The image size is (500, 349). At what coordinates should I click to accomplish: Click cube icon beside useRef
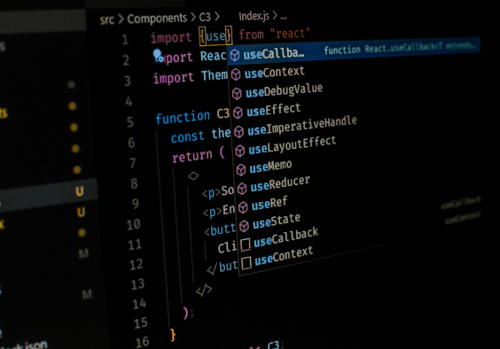coord(243,207)
